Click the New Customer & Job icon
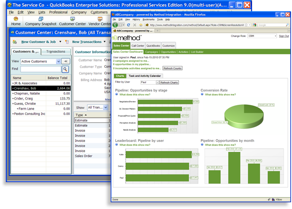292x209 pixels. (x=14, y=42)
